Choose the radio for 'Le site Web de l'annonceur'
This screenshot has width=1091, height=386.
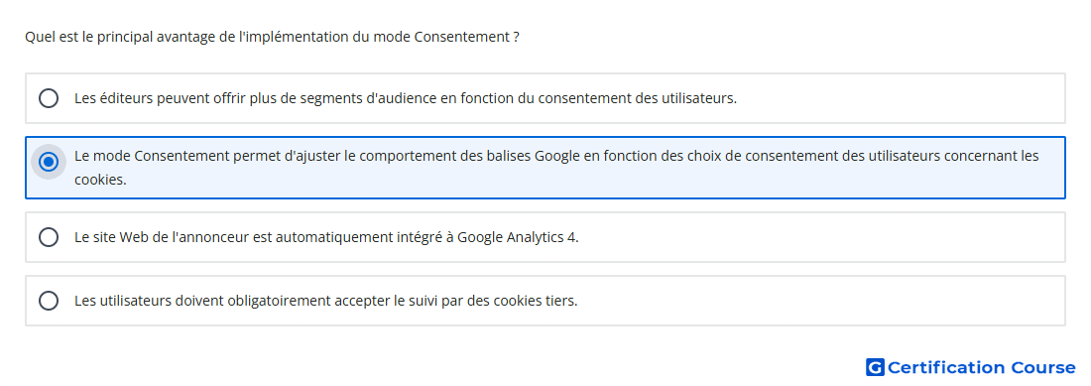click(49, 237)
